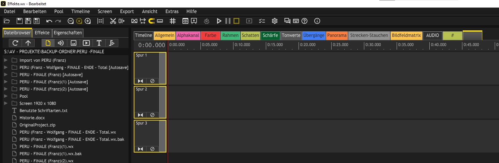Image resolution: width=499 pixels, height=163 pixels.
Task: Go up one folder level
Action: (x=28, y=43)
